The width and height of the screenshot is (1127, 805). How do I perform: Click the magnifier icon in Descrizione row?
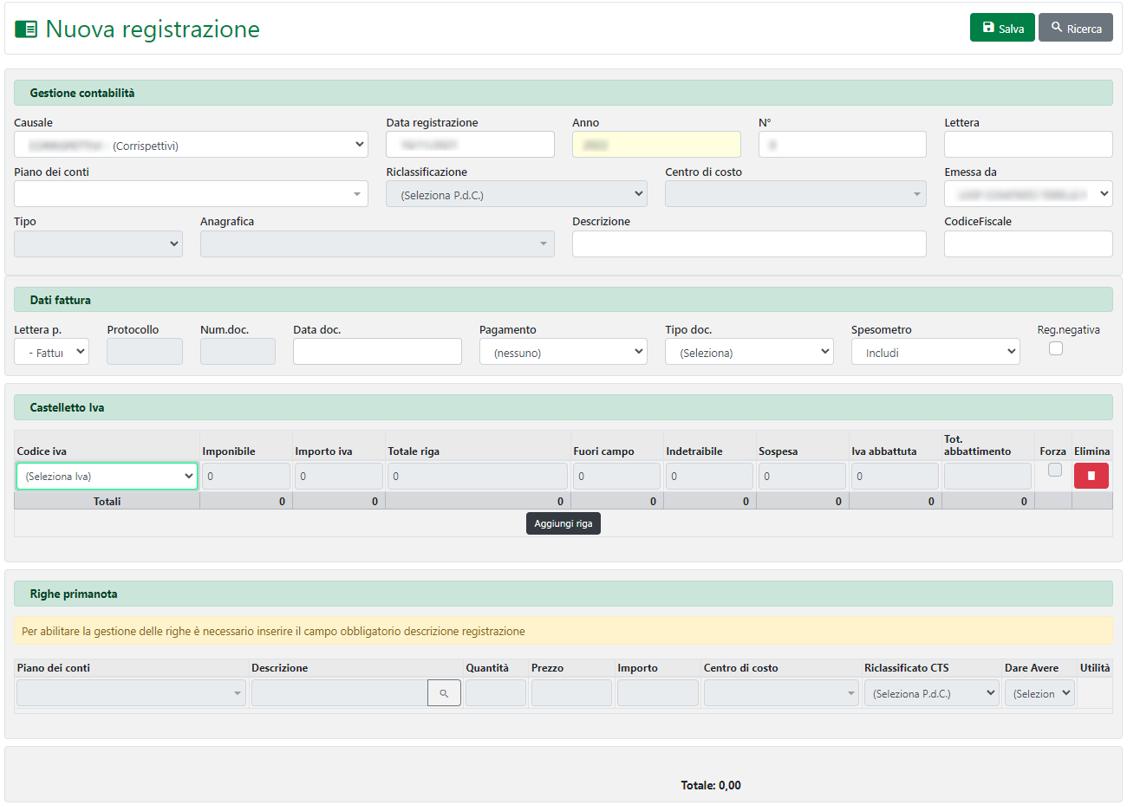[444, 693]
